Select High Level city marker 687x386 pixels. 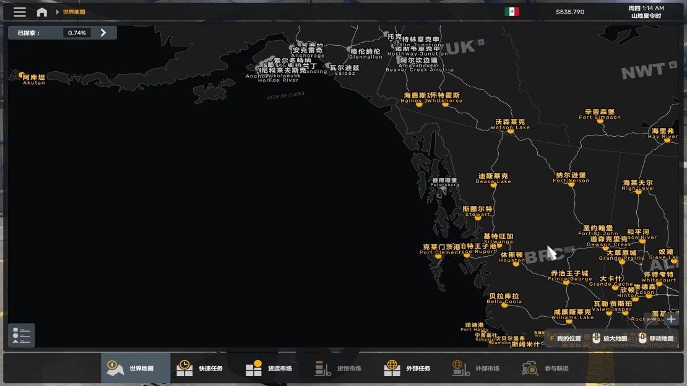point(638,192)
